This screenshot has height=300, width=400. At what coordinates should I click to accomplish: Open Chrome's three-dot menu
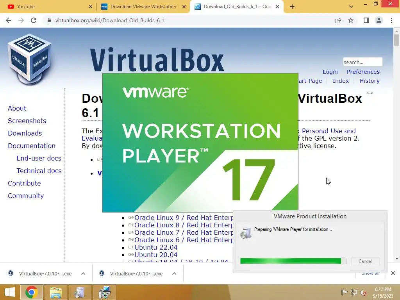[391, 20]
